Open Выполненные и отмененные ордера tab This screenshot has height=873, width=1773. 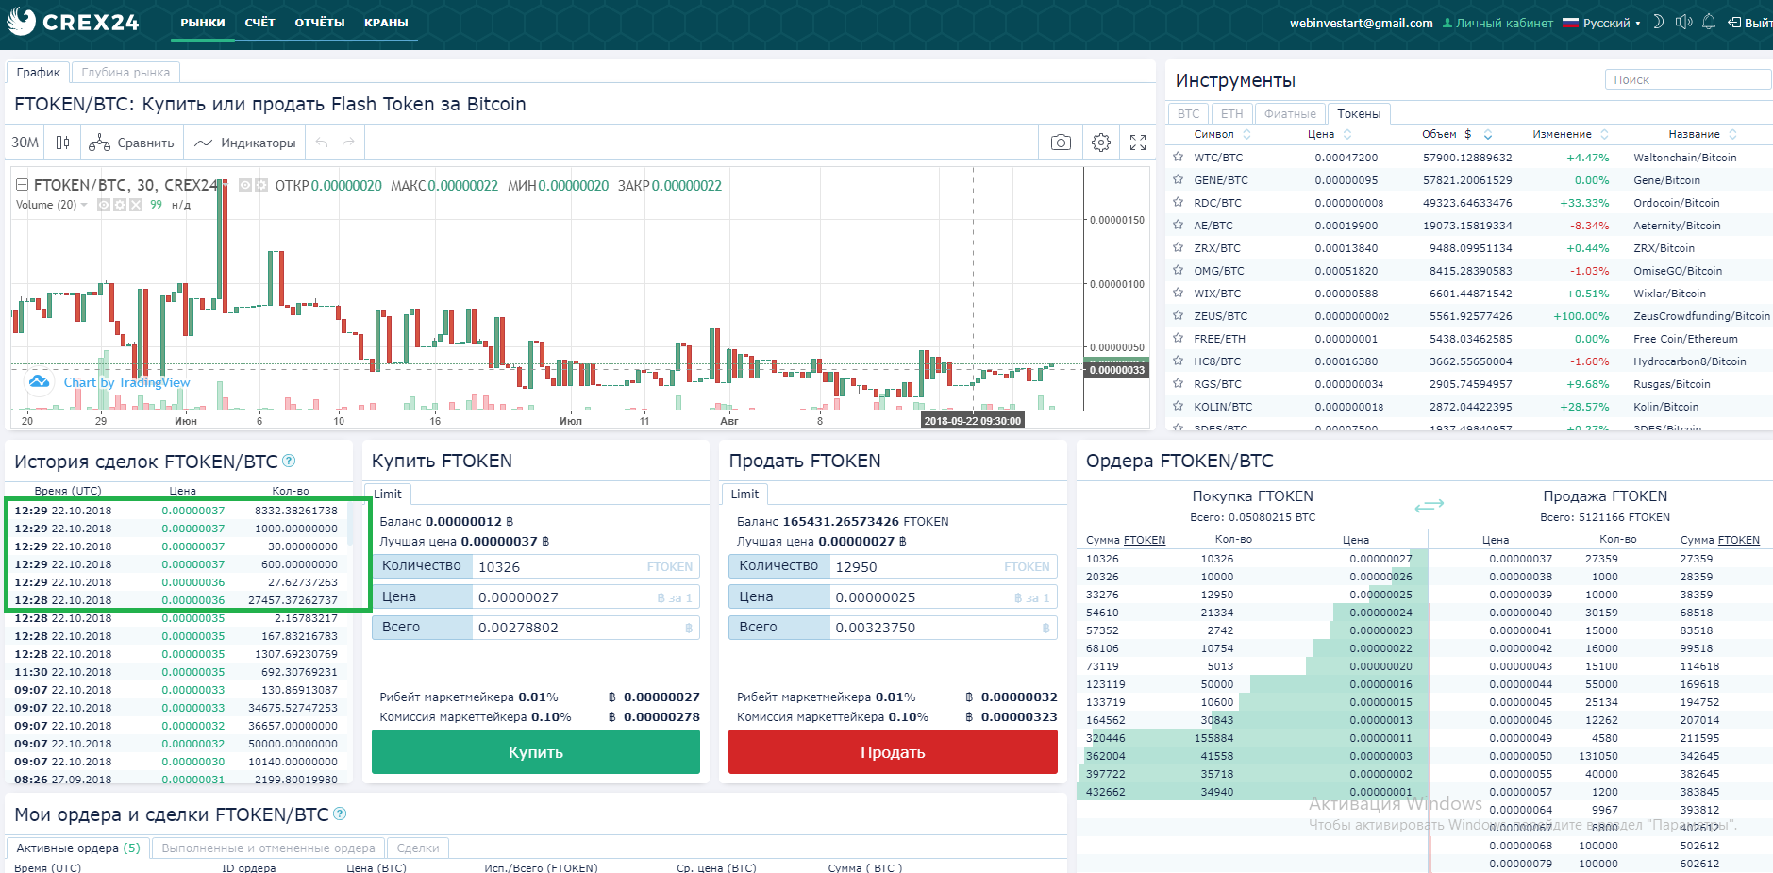click(x=268, y=848)
